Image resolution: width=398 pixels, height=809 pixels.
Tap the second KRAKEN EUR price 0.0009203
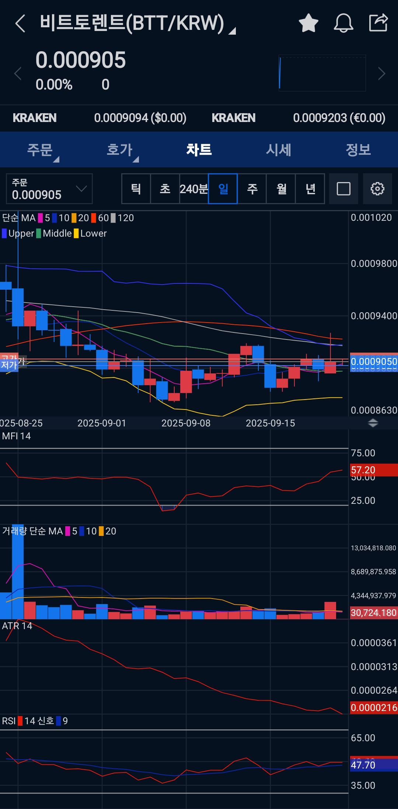[x=339, y=118]
